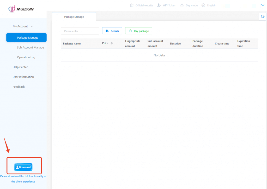This screenshot has width=267, height=189.
Task: Go to Help Center
Action: (20, 67)
